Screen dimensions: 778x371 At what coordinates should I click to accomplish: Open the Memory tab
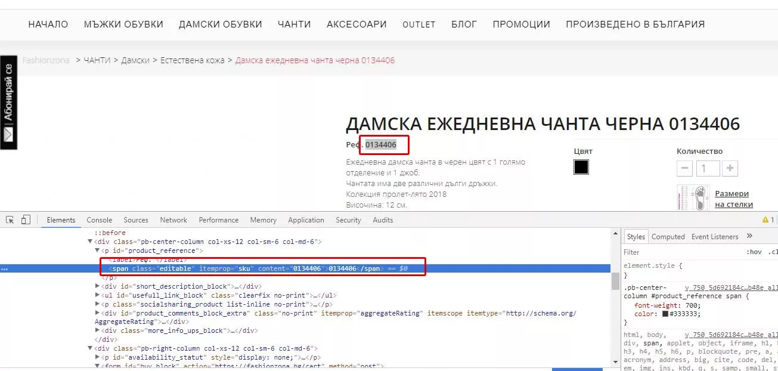[x=263, y=220]
